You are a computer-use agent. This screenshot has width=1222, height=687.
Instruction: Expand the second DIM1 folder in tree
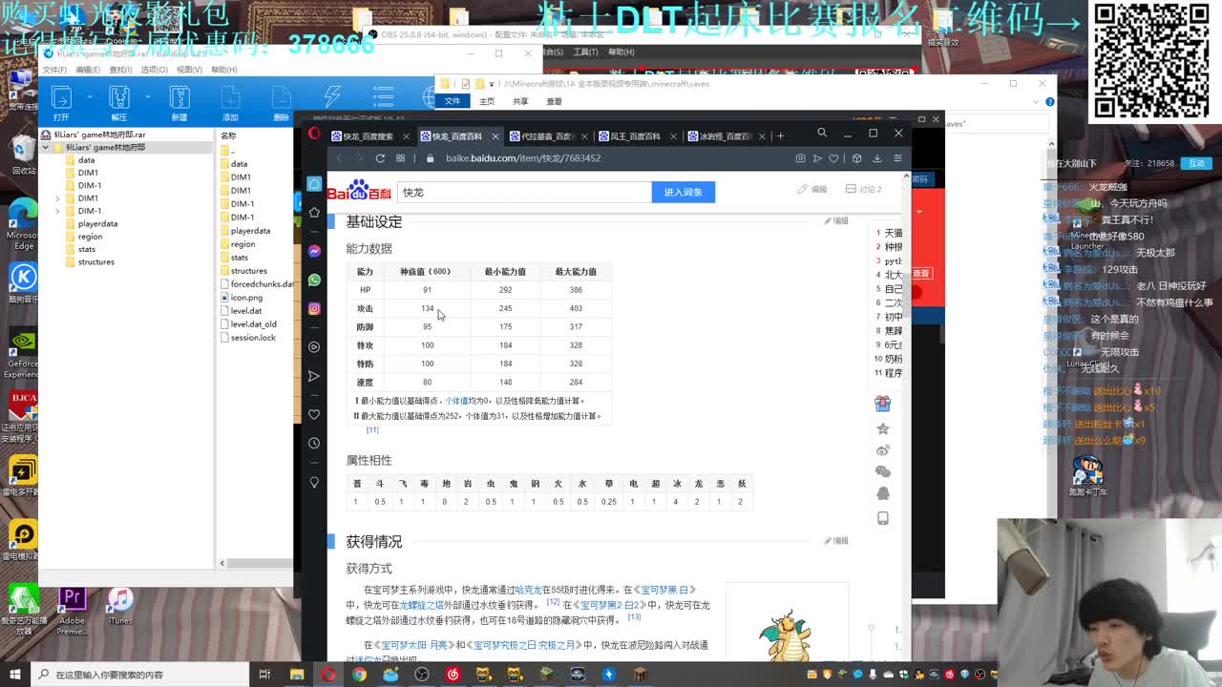pos(57,198)
